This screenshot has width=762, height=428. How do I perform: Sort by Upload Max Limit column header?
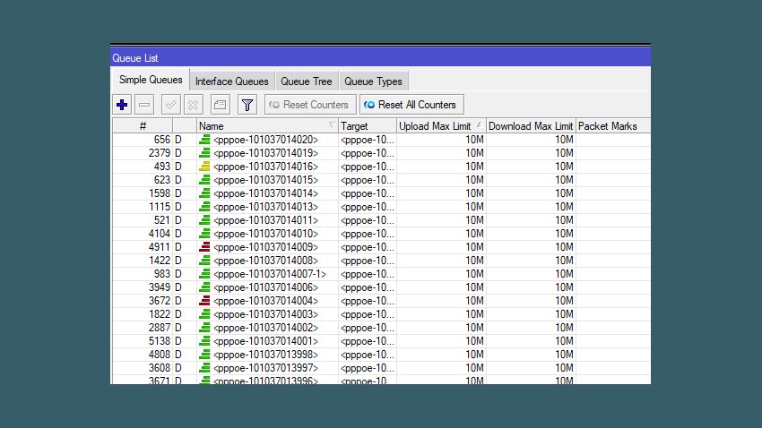pos(441,126)
